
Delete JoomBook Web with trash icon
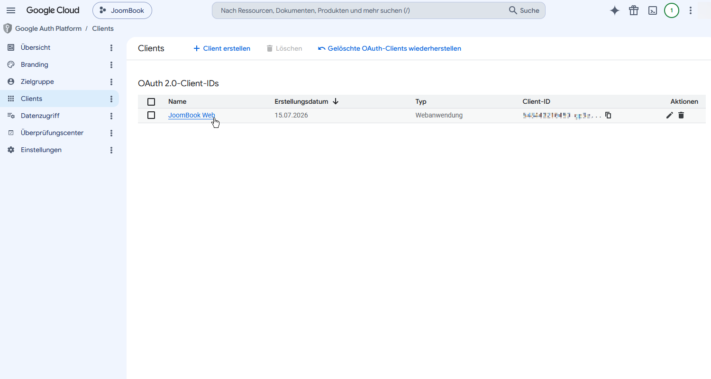click(x=681, y=115)
